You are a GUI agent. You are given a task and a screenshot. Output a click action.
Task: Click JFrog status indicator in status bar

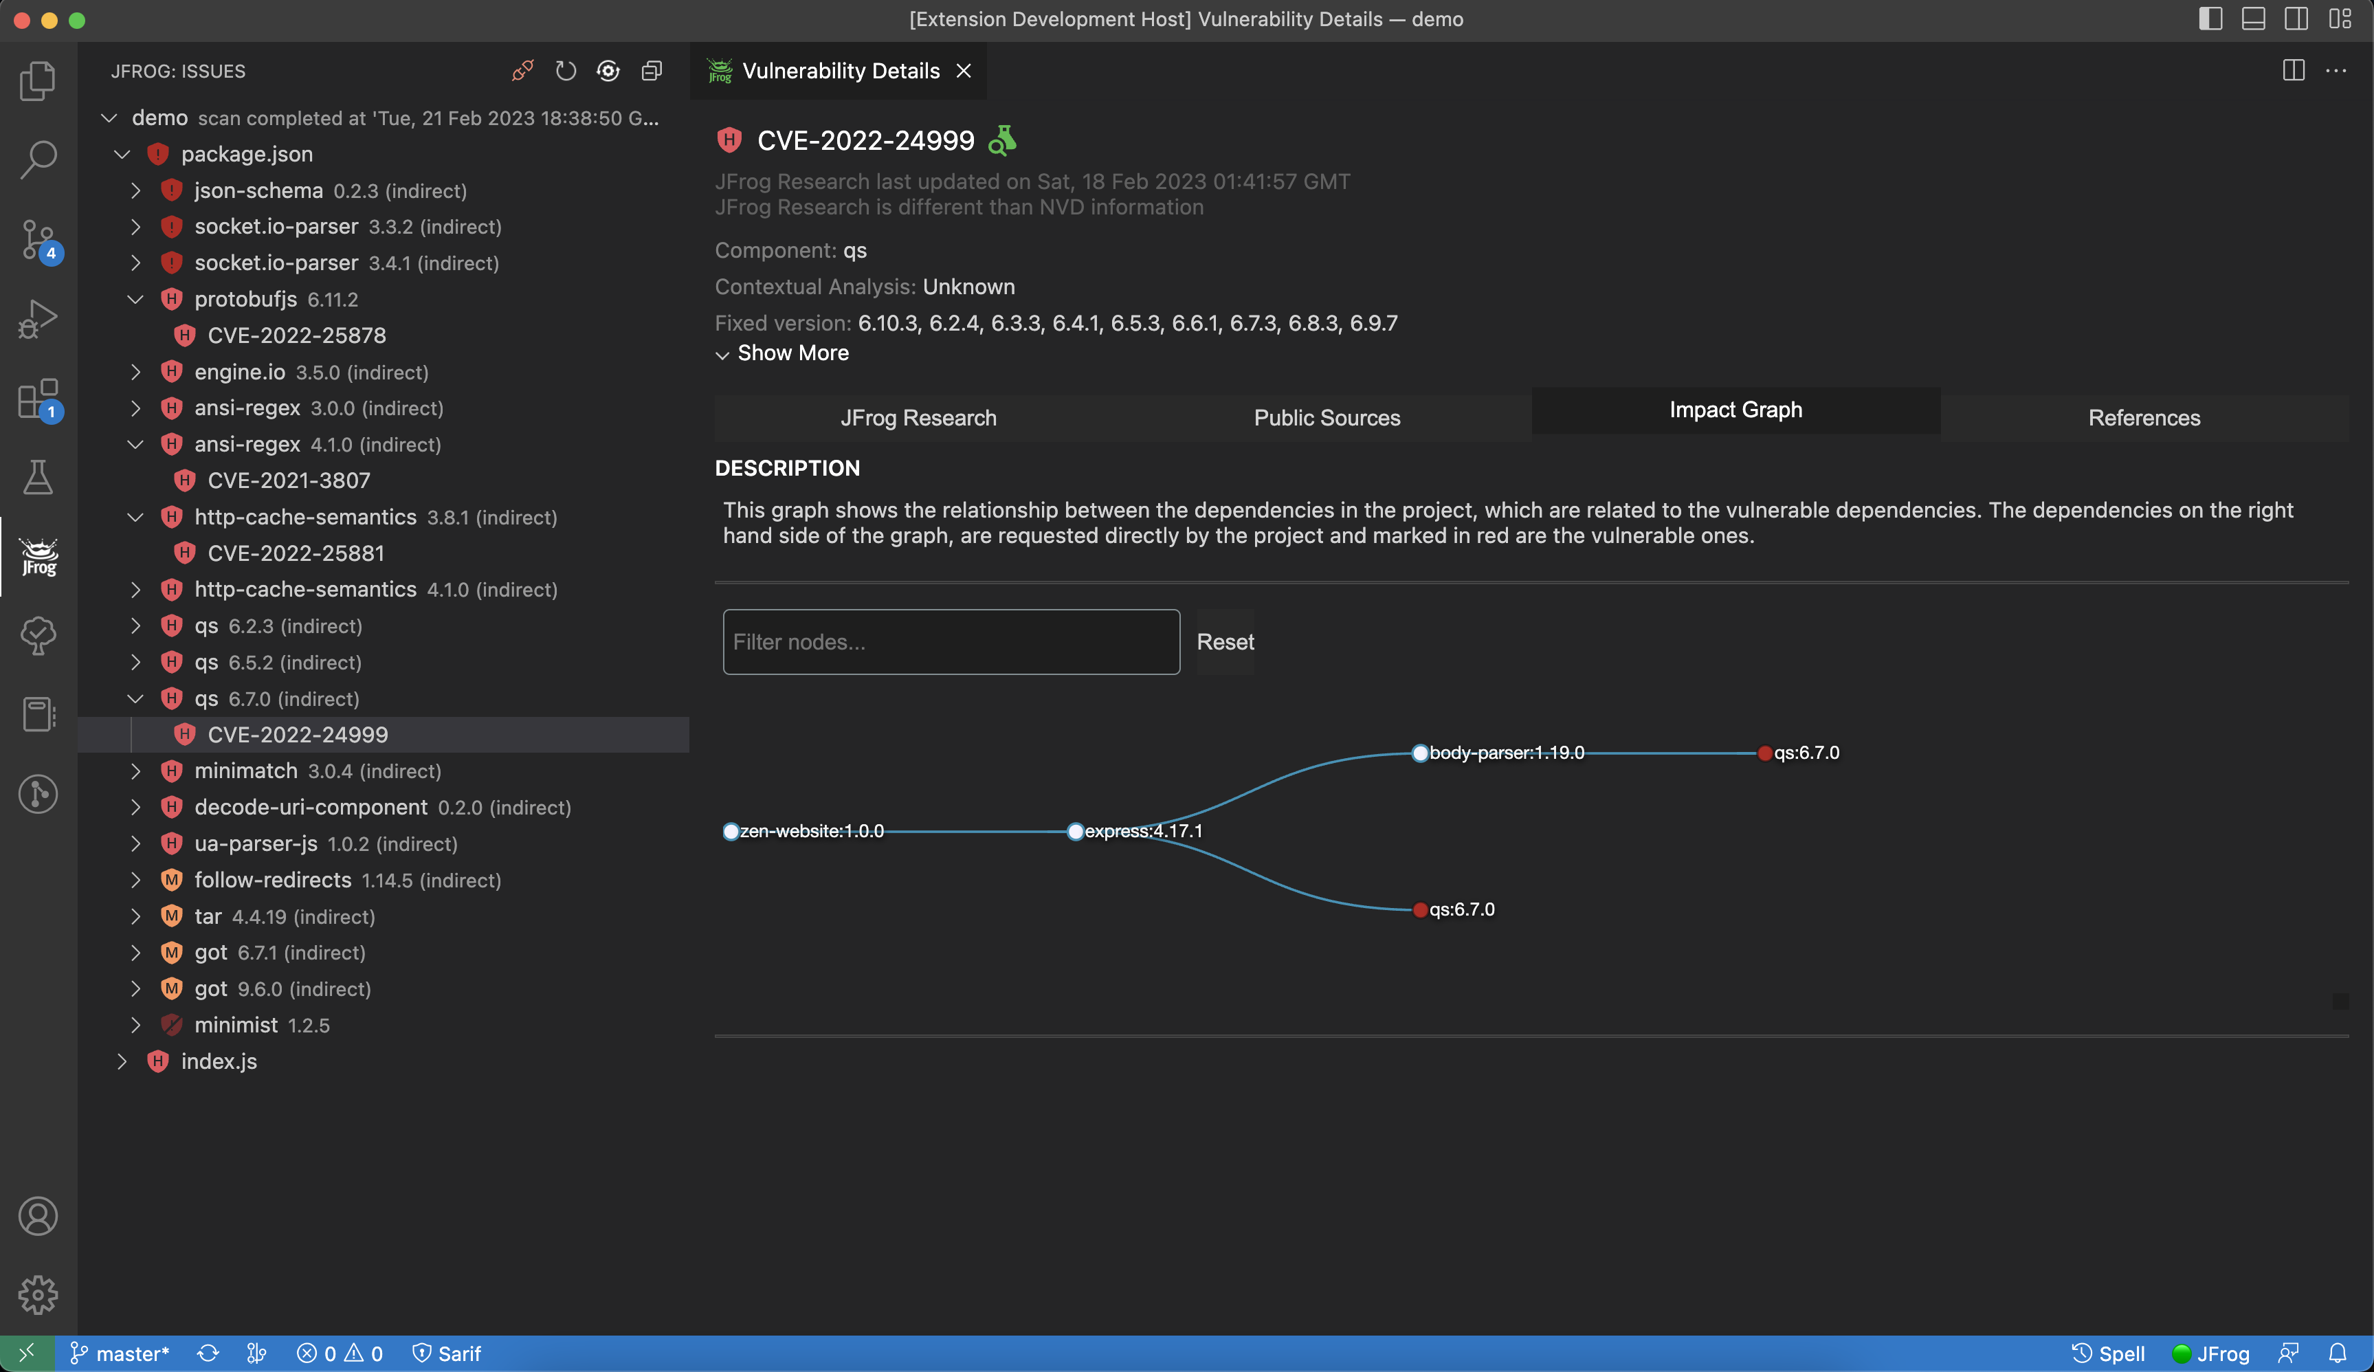(2210, 1353)
